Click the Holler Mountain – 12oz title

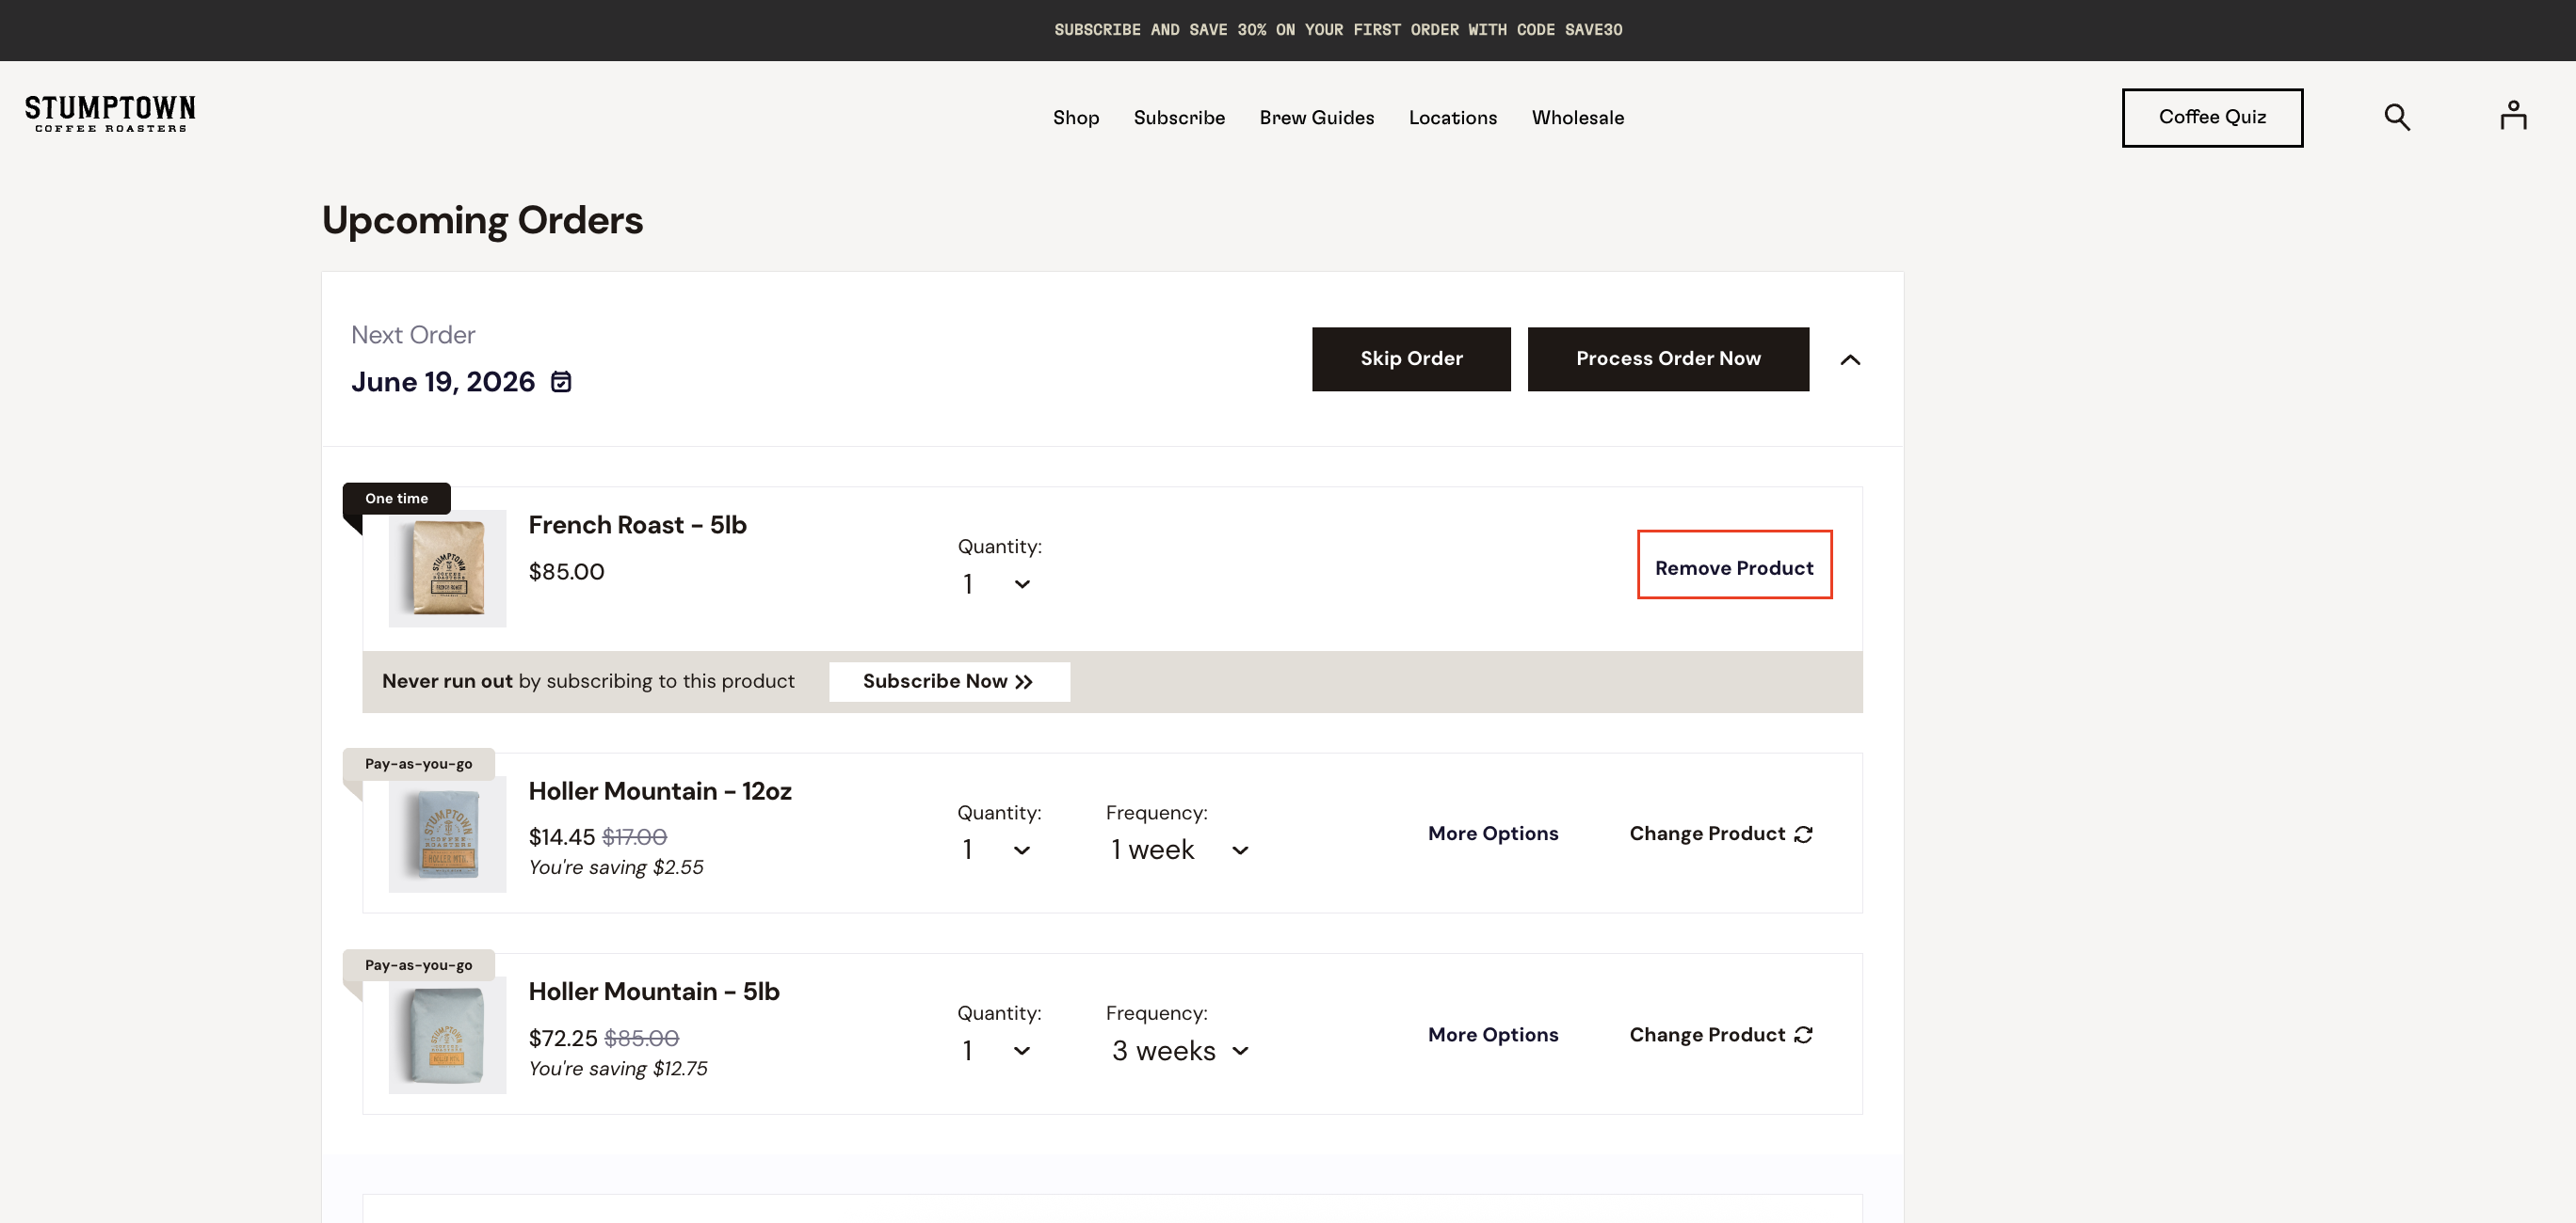660,791
